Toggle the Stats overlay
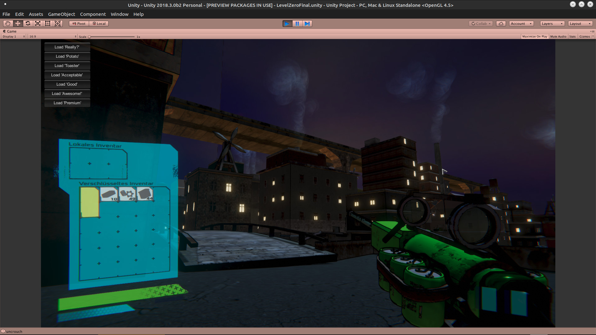 [x=572, y=37]
